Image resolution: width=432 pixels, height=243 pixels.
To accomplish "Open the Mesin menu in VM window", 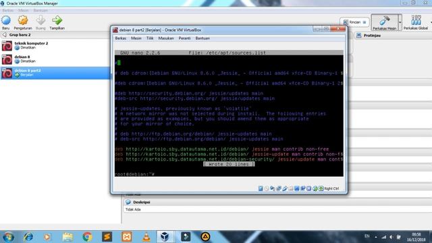I will coord(136,38).
